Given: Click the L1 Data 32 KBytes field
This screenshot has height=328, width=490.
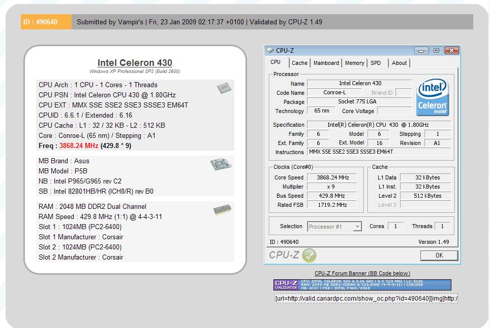Looking at the screenshot, I should [x=425, y=177].
